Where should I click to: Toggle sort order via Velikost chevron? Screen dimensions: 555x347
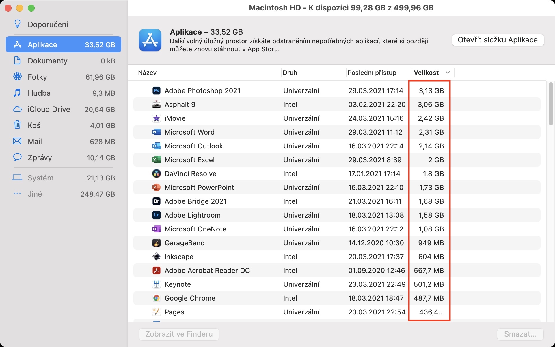tap(448, 73)
